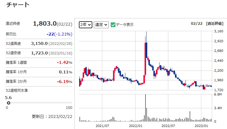The image size is (227, 129).
Task: Click the 2021/07 date axis label
Action: (102, 126)
